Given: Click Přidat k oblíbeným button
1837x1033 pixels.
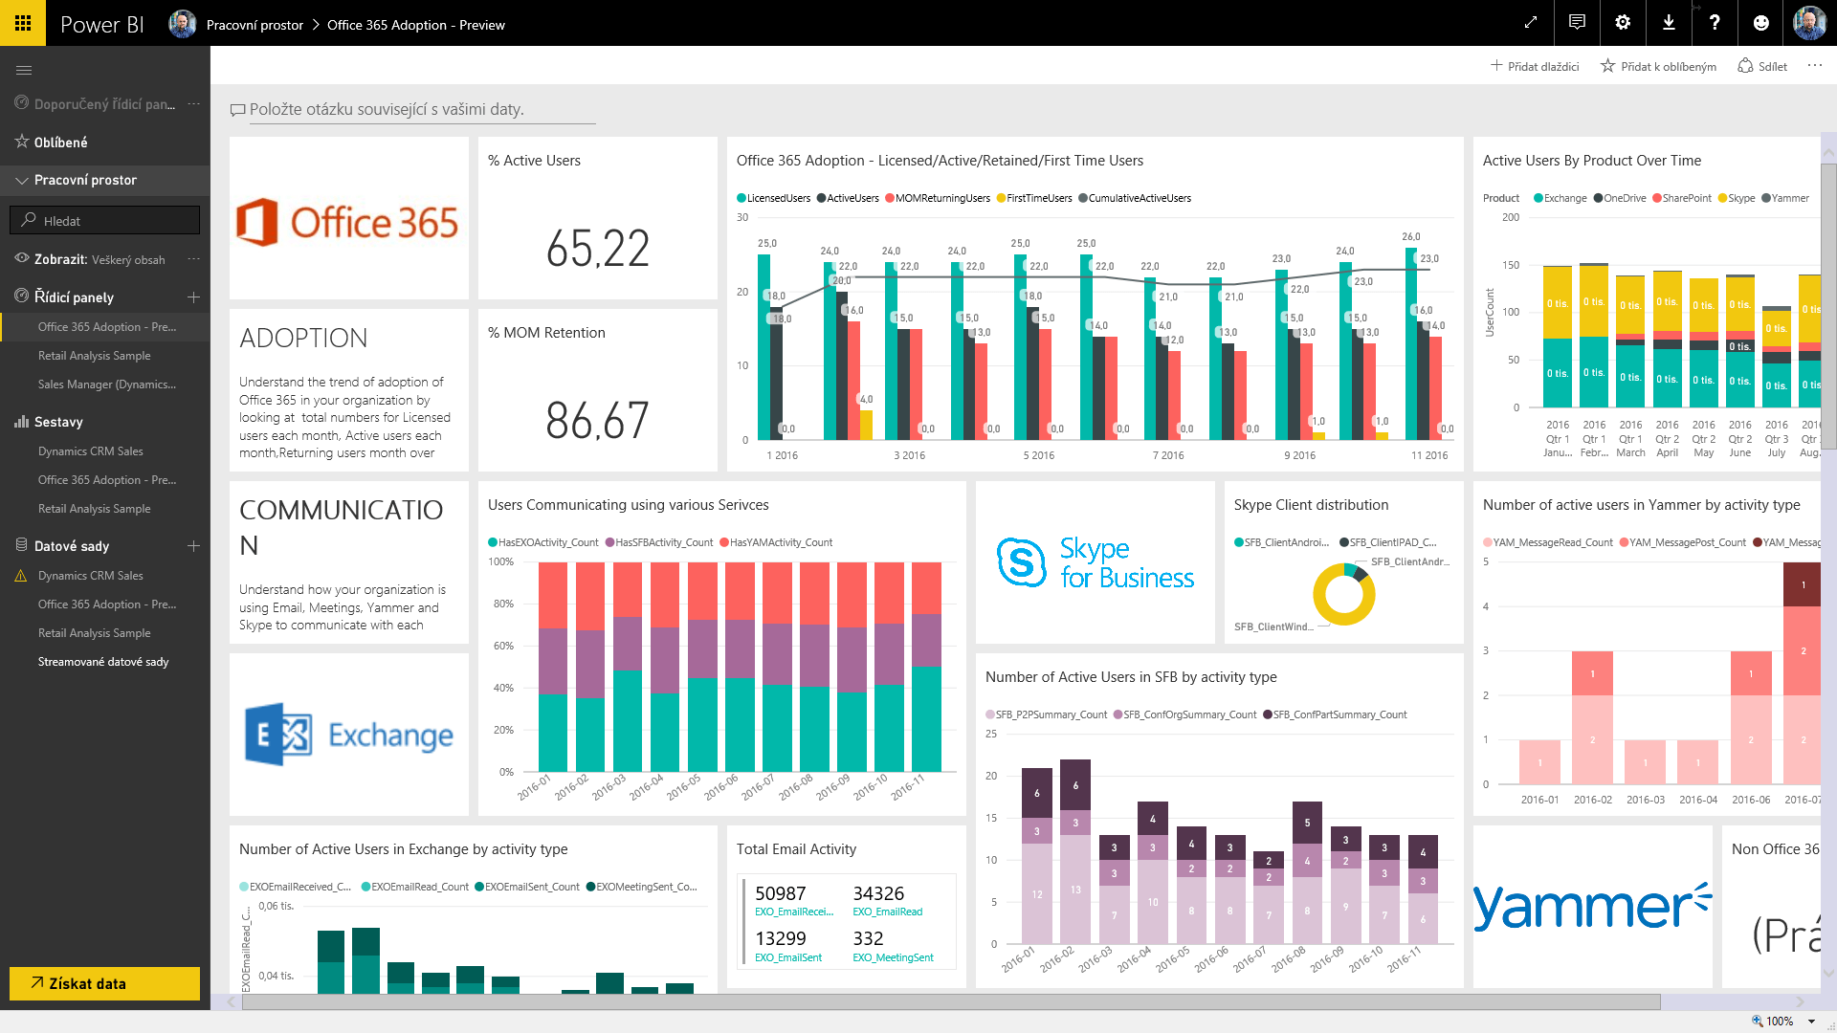Looking at the screenshot, I should pos(1659,66).
